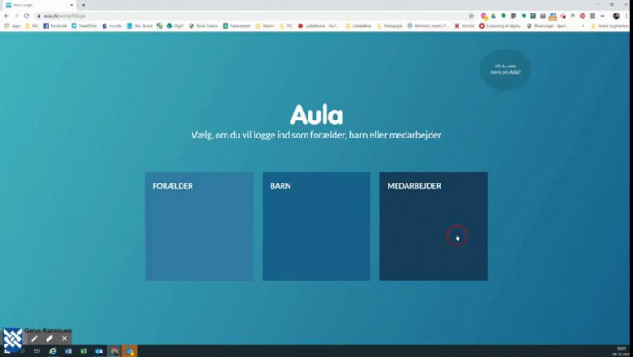Select the eraser annotation tool icon
Viewport: 633px width, 357px height.
tap(49, 339)
